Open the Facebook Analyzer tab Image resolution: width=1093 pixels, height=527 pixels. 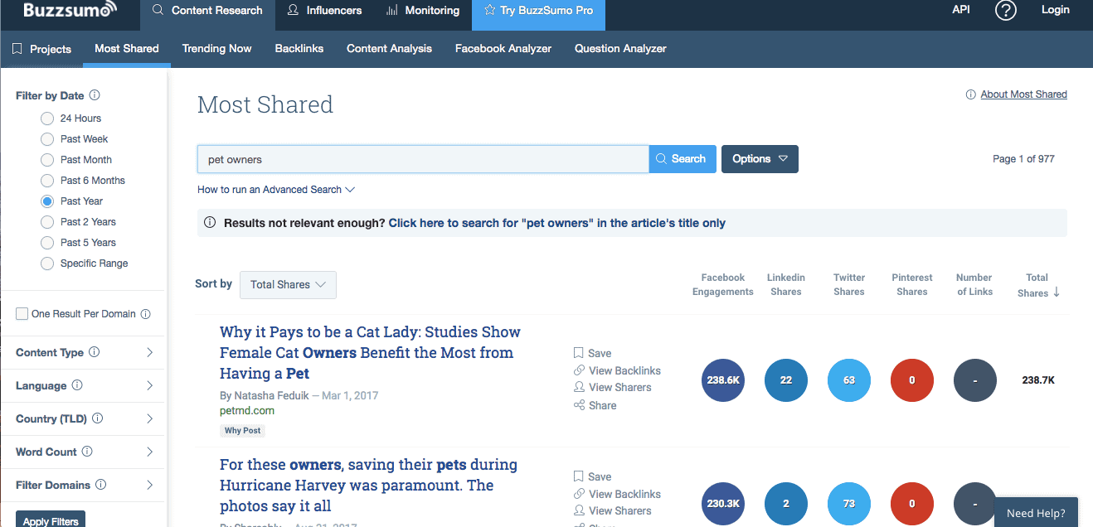pos(503,49)
